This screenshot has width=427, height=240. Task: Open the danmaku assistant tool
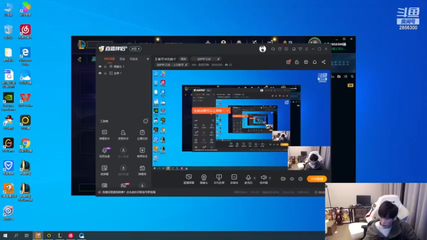pos(104,135)
